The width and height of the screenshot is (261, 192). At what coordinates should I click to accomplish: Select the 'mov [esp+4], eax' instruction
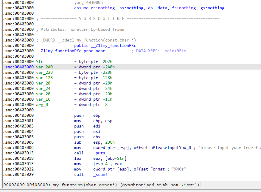point(98,164)
